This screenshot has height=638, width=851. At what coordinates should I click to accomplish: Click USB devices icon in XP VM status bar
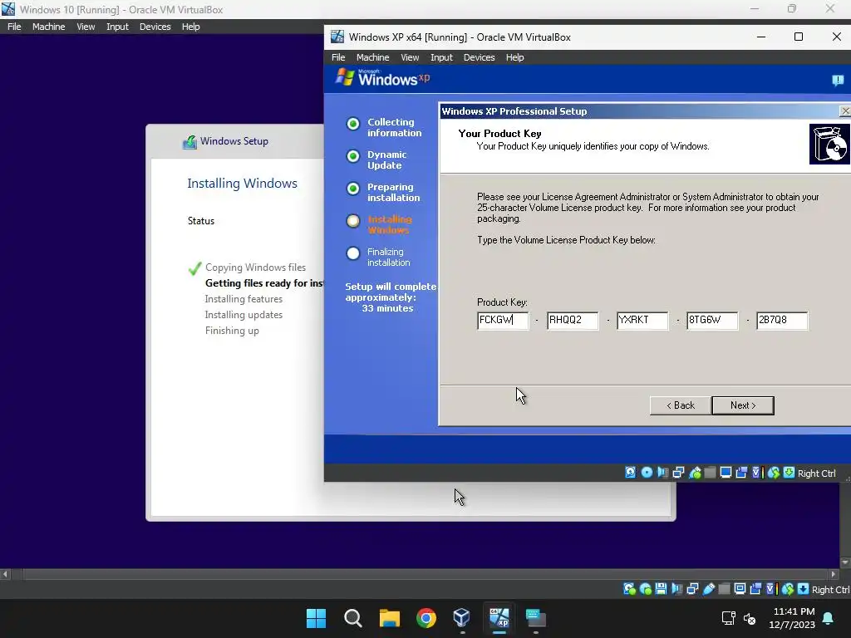click(694, 473)
